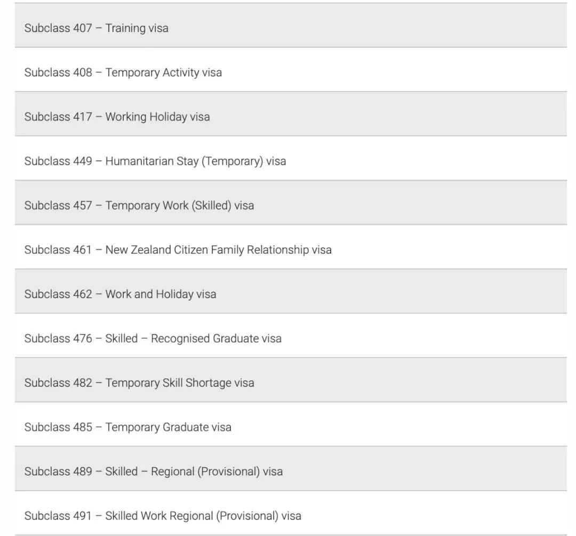
Task: Click Subclass 462 Work and Holiday visa
Action: pyautogui.click(x=291, y=291)
